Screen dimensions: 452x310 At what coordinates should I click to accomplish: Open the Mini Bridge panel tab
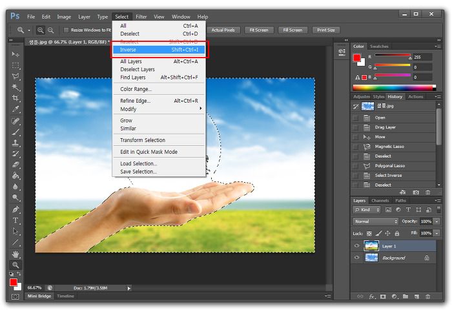[39, 296]
